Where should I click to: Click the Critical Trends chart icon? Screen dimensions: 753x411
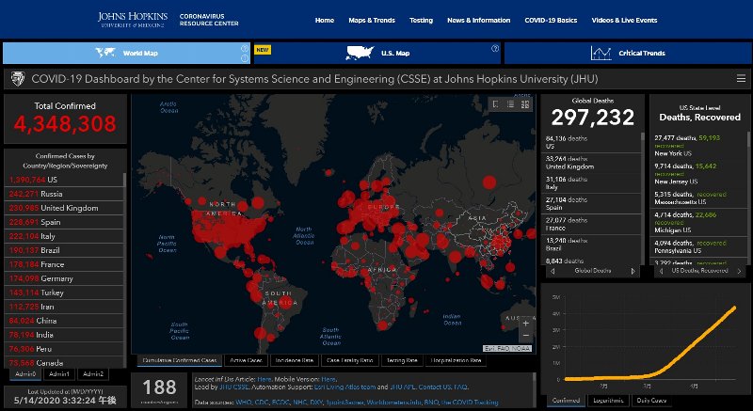(601, 53)
